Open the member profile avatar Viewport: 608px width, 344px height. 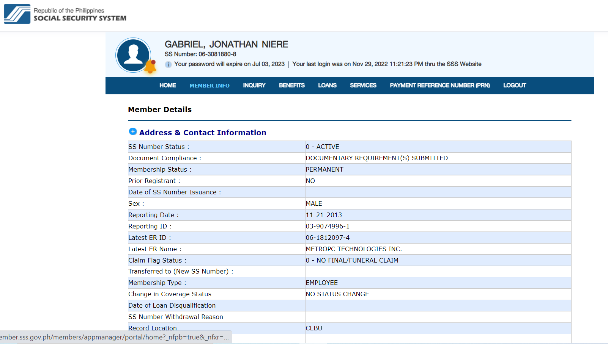click(x=133, y=55)
